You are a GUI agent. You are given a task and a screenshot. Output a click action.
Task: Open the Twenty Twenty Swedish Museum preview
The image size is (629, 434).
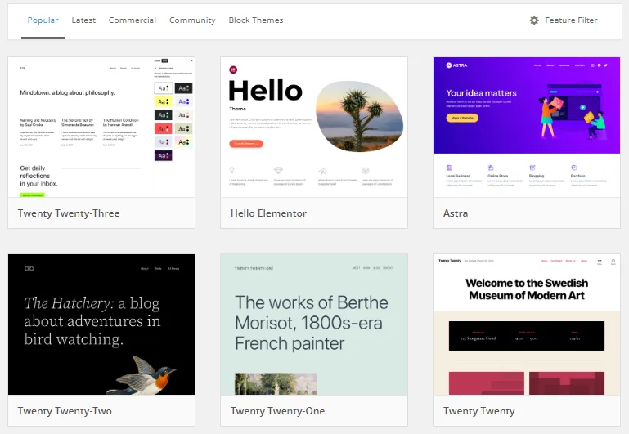tap(527, 324)
